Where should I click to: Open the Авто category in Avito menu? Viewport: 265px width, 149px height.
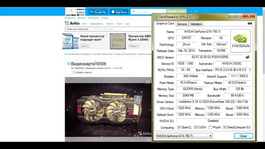coord(84,24)
